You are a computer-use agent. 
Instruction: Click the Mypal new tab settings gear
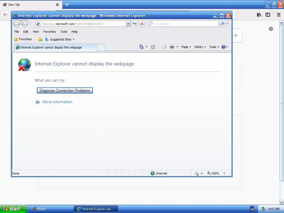coord(271,29)
